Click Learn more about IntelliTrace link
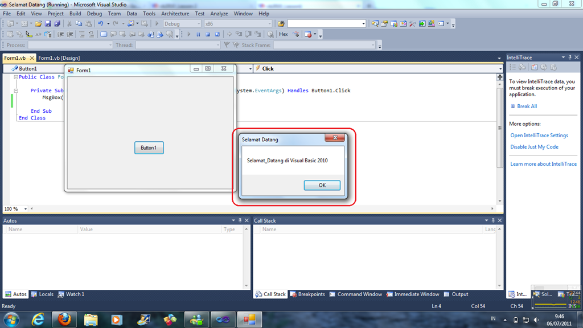Screen dimensions: 583x328 (x=543, y=164)
